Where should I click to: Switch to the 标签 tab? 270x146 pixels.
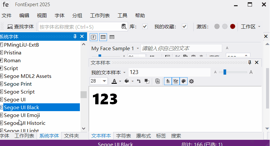(x=161, y=136)
